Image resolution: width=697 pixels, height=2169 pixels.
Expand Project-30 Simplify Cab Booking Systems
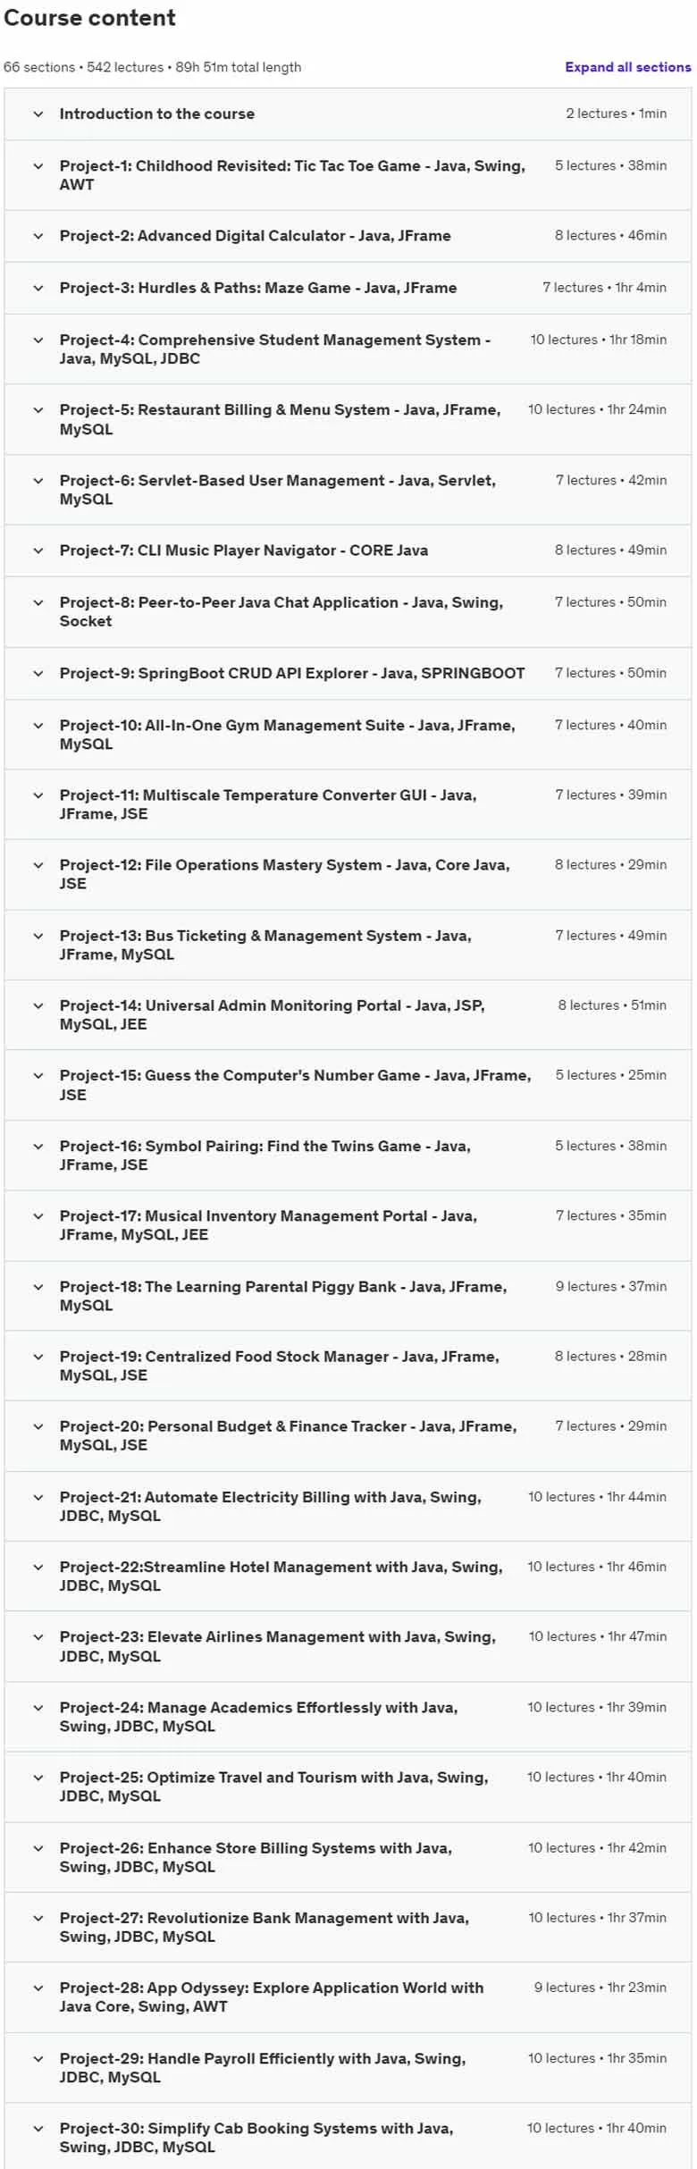pos(348,2138)
